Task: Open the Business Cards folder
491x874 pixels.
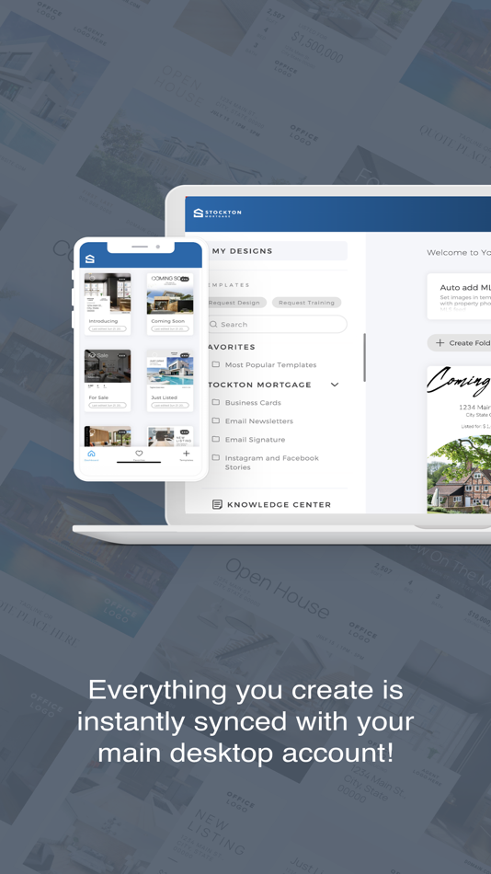Action: tap(247, 402)
